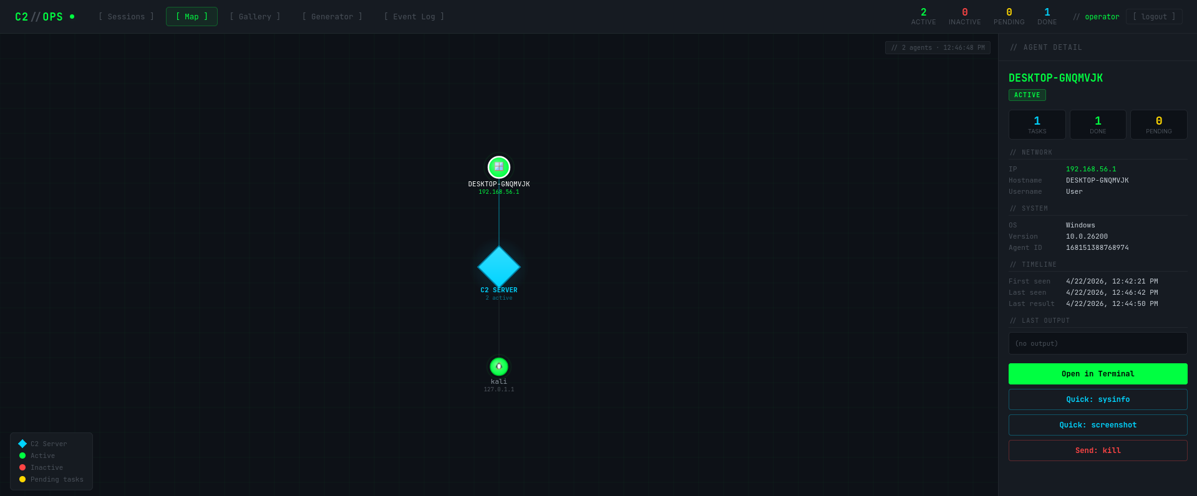This screenshot has height=496, width=1197.
Task: Run Quick: sysinfo command
Action: 1098,399
